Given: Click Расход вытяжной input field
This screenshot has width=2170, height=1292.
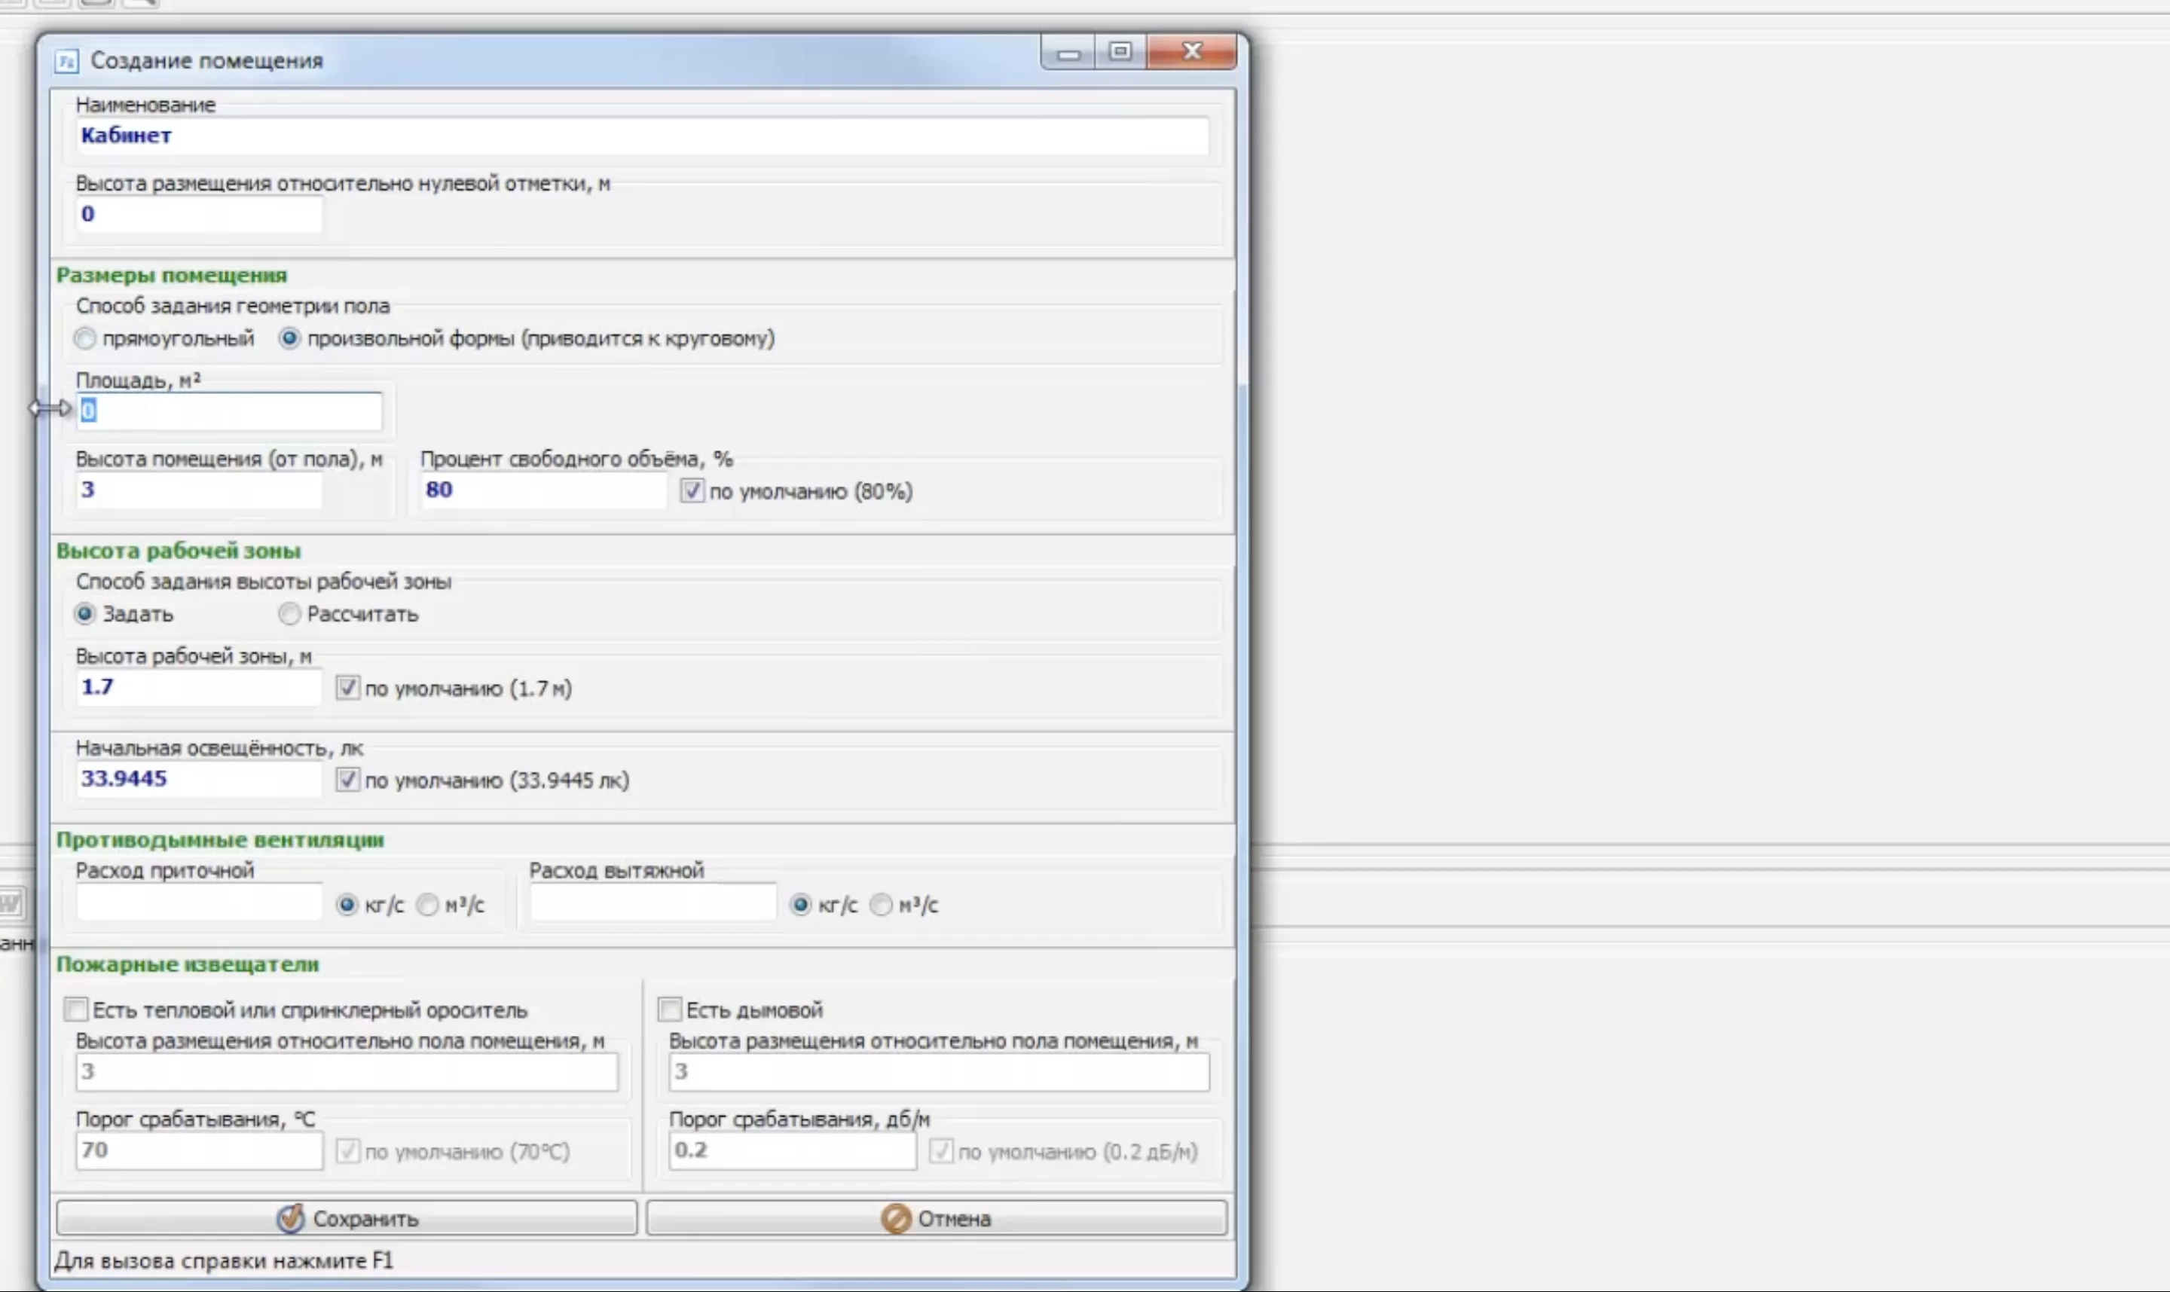Looking at the screenshot, I should point(653,903).
